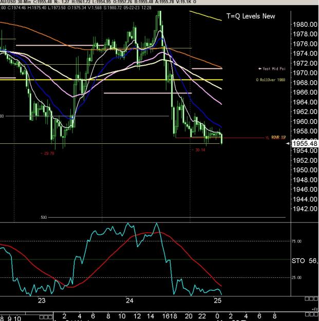Click the 'AU/USD 30-Min' symbol title

coord(15,2)
